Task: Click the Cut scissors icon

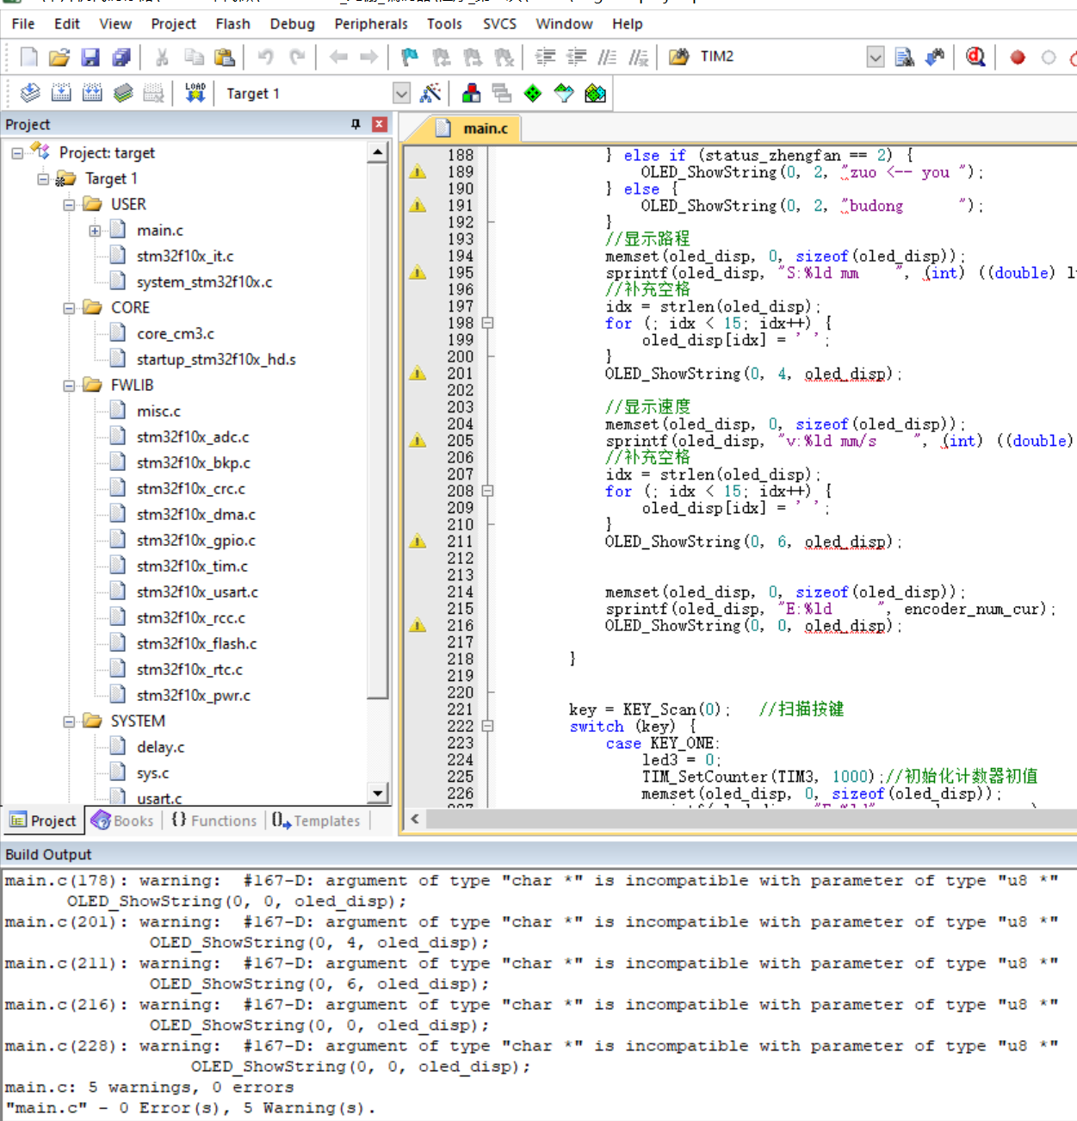Action: pos(162,57)
